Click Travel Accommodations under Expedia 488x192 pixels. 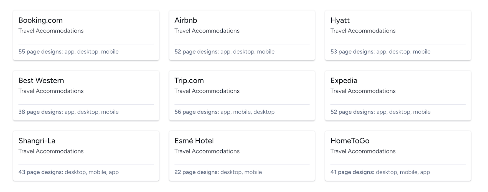coord(363,91)
